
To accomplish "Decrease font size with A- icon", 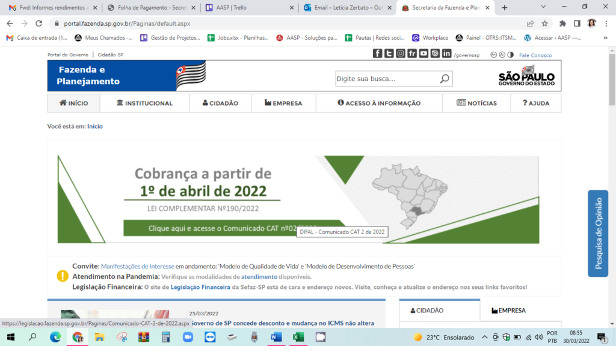I will (502, 55).
